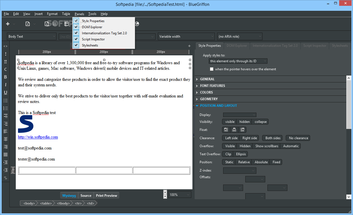This screenshot has height=215, width=353.
Task: Select the <table> breadcrumb element
Action: point(46,203)
